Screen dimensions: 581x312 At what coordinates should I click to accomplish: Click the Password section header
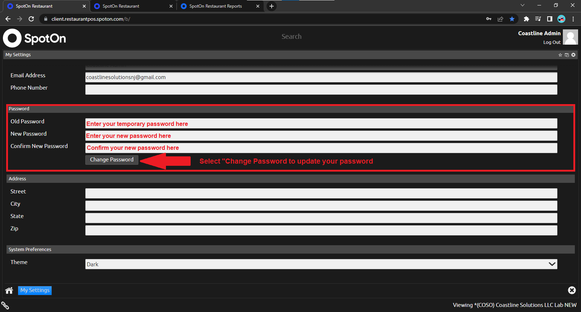pyautogui.click(x=290, y=109)
